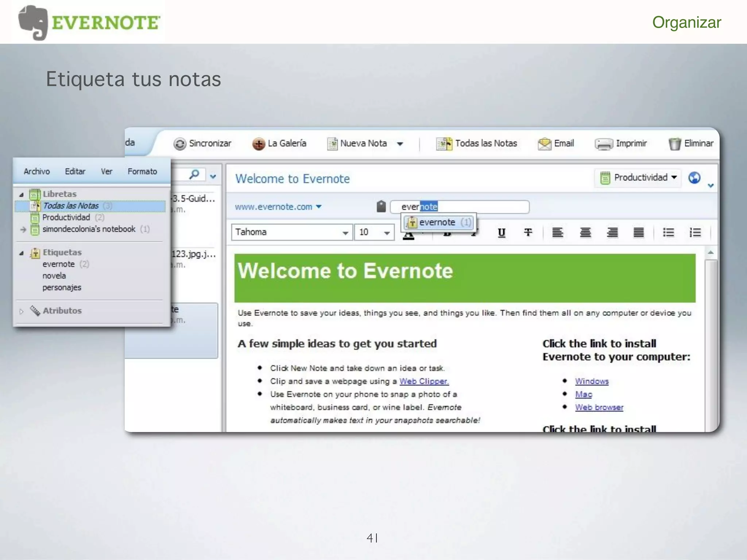Image resolution: width=747 pixels, height=560 pixels.
Task: Click the search magnifier icon
Action: click(x=194, y=175)
